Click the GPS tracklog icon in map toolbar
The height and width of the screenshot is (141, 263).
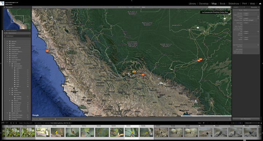click(74, 119)
